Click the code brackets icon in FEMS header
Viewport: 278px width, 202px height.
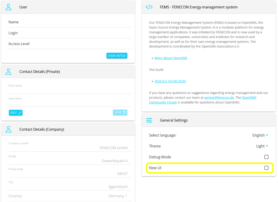[x=149, y=7]
